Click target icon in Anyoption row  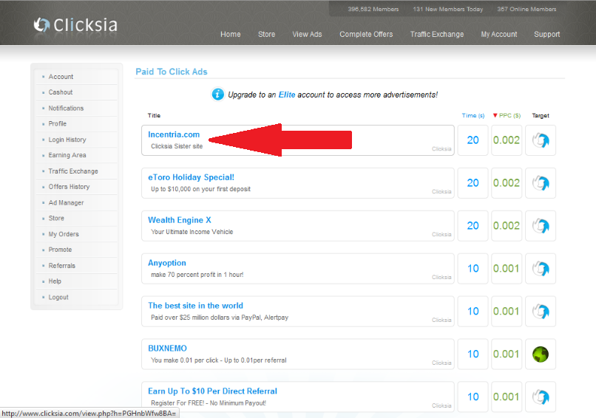pyautogui.click(x=541, y=269)
